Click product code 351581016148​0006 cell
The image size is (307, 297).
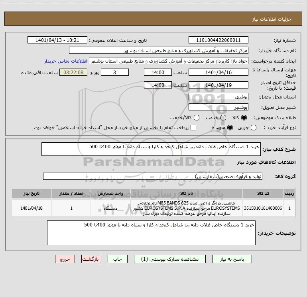[263, 208]
